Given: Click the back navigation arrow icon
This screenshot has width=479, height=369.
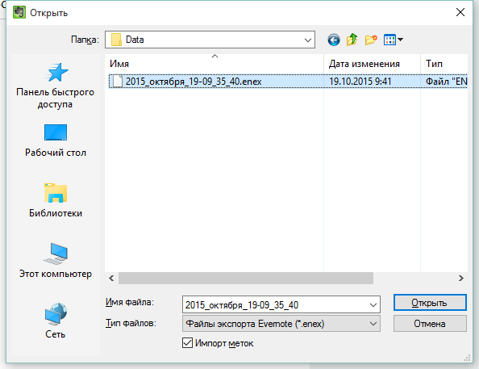Looking at the screenshot, I should pyautogui.click(x=334, y=40).
